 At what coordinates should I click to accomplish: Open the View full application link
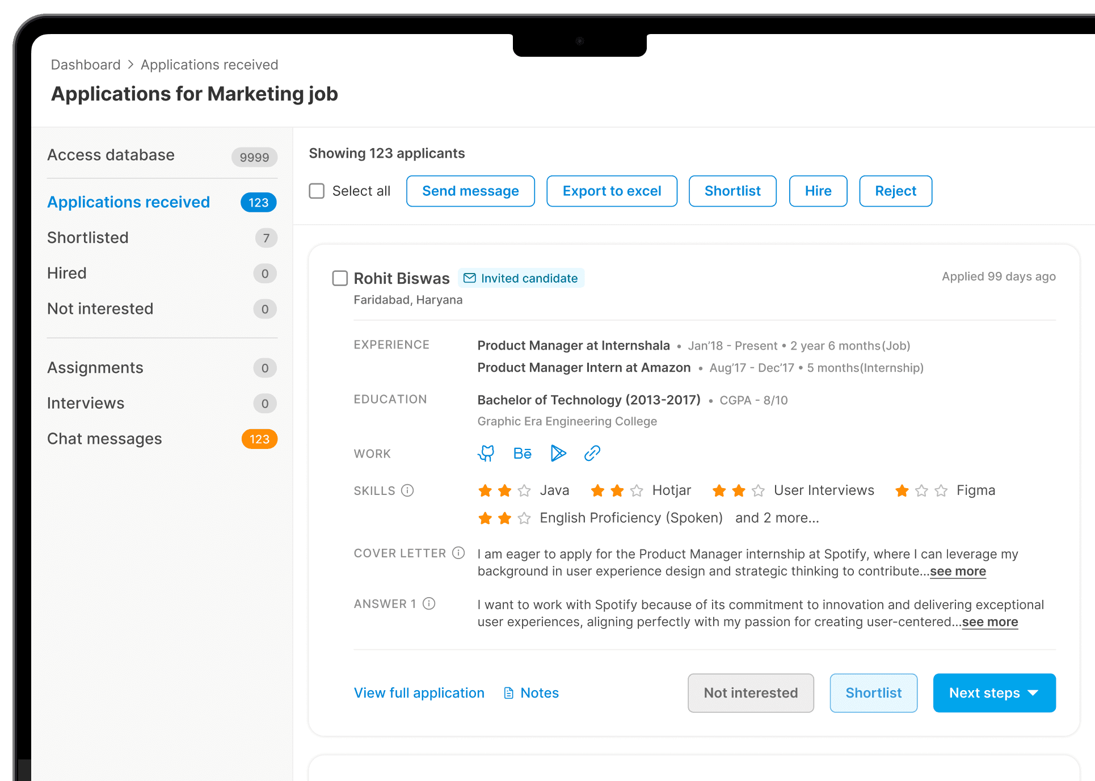419,693
